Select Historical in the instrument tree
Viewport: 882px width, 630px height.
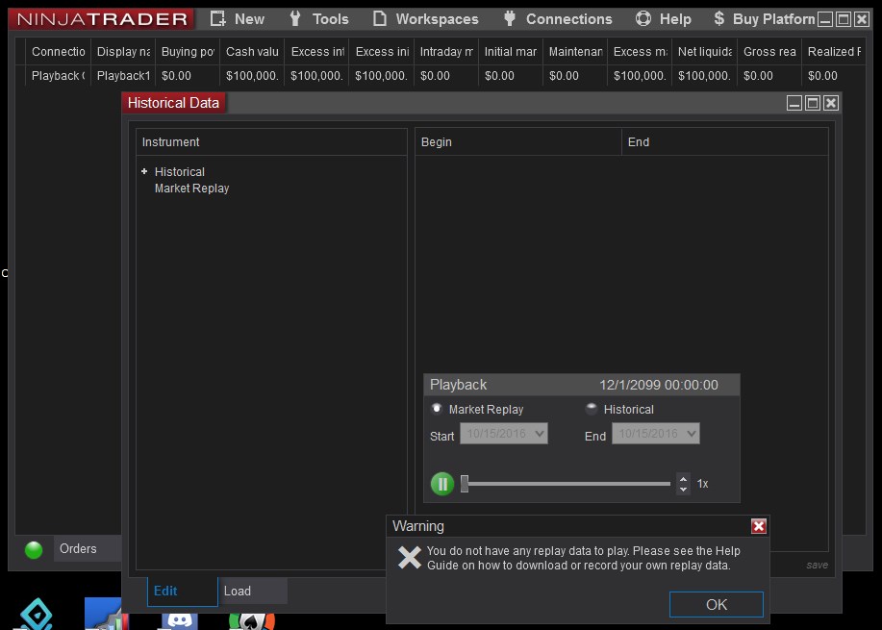click(x=180, y=171)
